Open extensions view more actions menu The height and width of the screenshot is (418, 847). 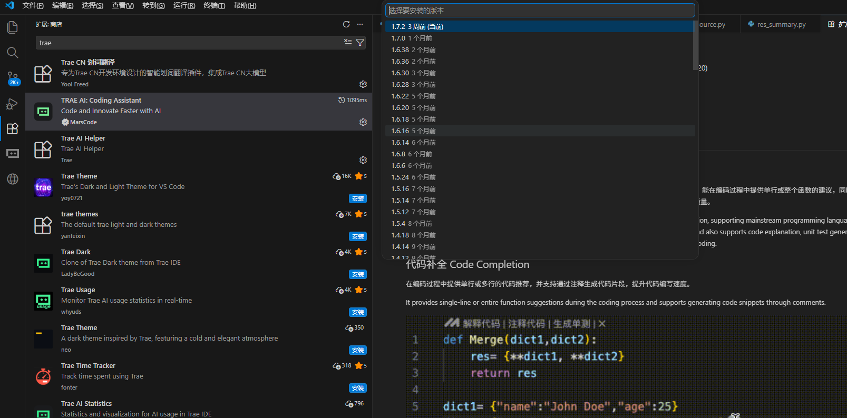coord(360,24)
